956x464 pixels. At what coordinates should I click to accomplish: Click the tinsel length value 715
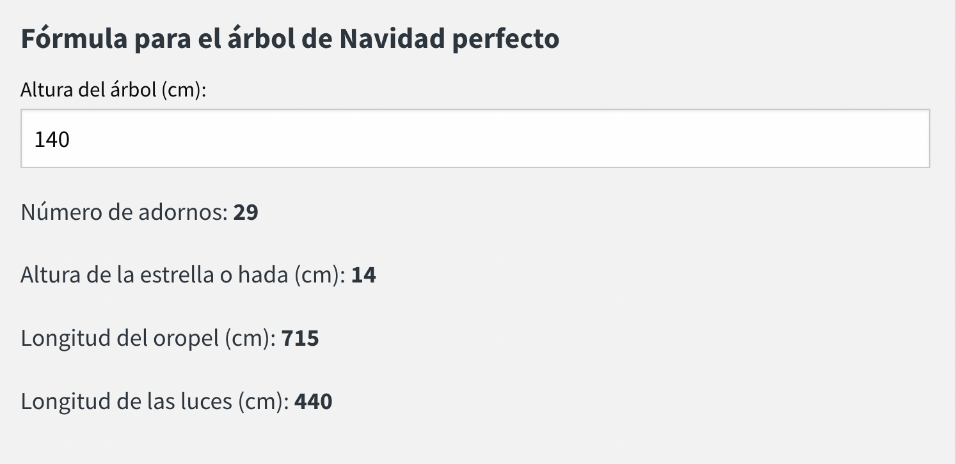[300, 338]
